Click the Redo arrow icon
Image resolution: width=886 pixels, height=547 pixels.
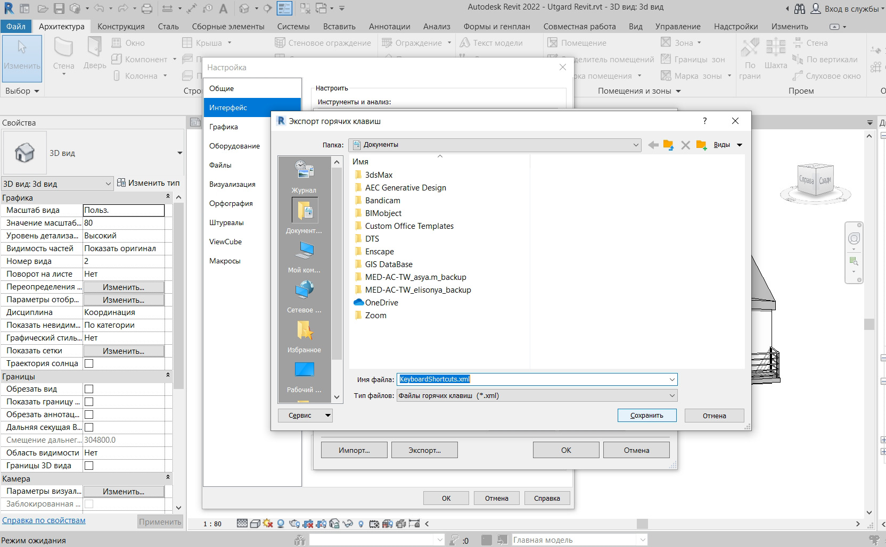coord(123,9)
